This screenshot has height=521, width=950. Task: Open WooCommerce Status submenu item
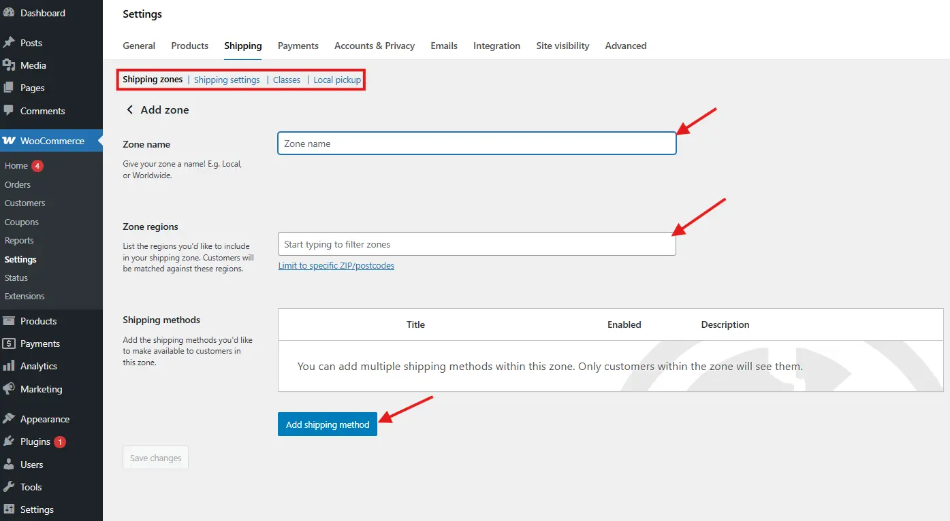click(16, 278)
